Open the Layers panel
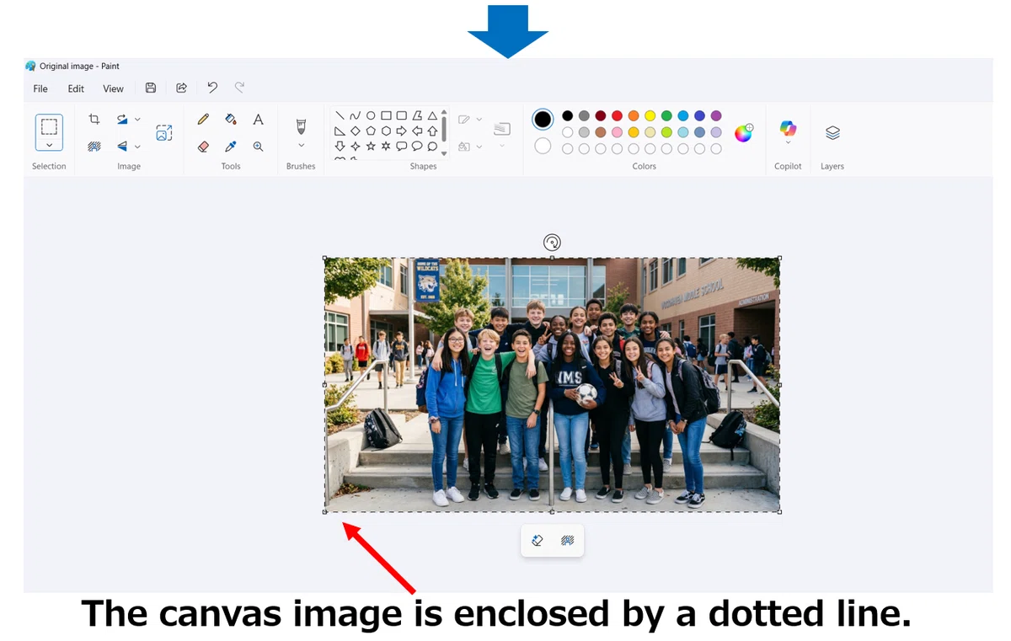1011x641 pixels. click(832, 133)
